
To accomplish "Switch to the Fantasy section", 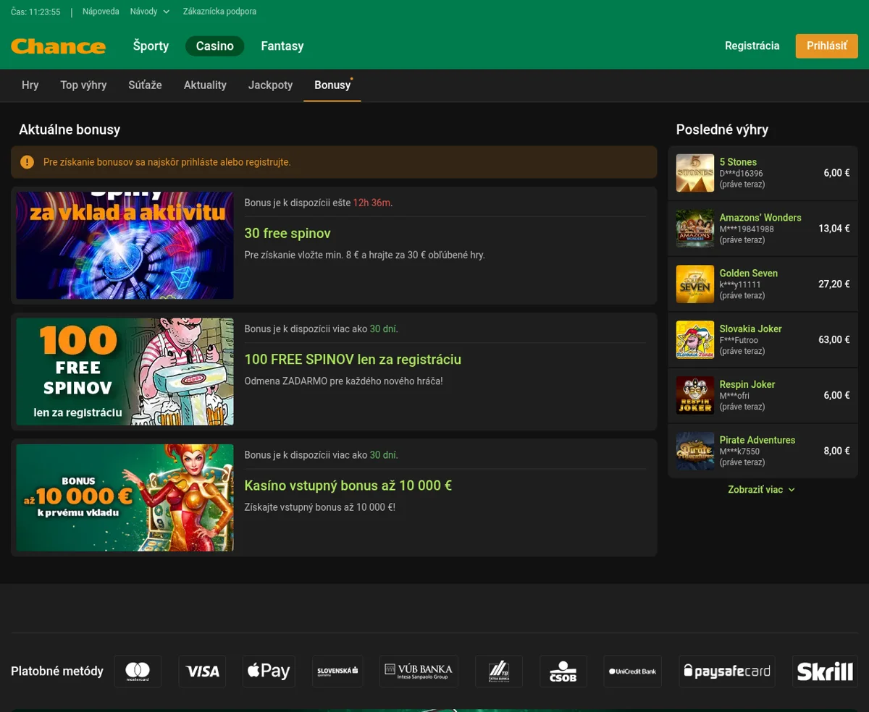I will [282, 46].
